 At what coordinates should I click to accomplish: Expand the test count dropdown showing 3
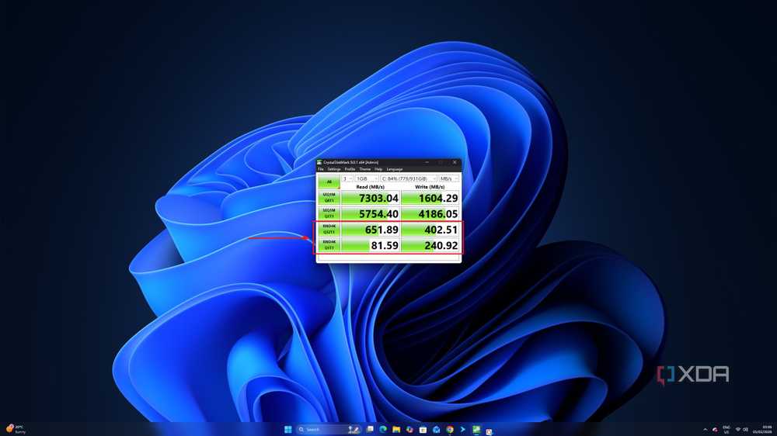tap(347, 178)
